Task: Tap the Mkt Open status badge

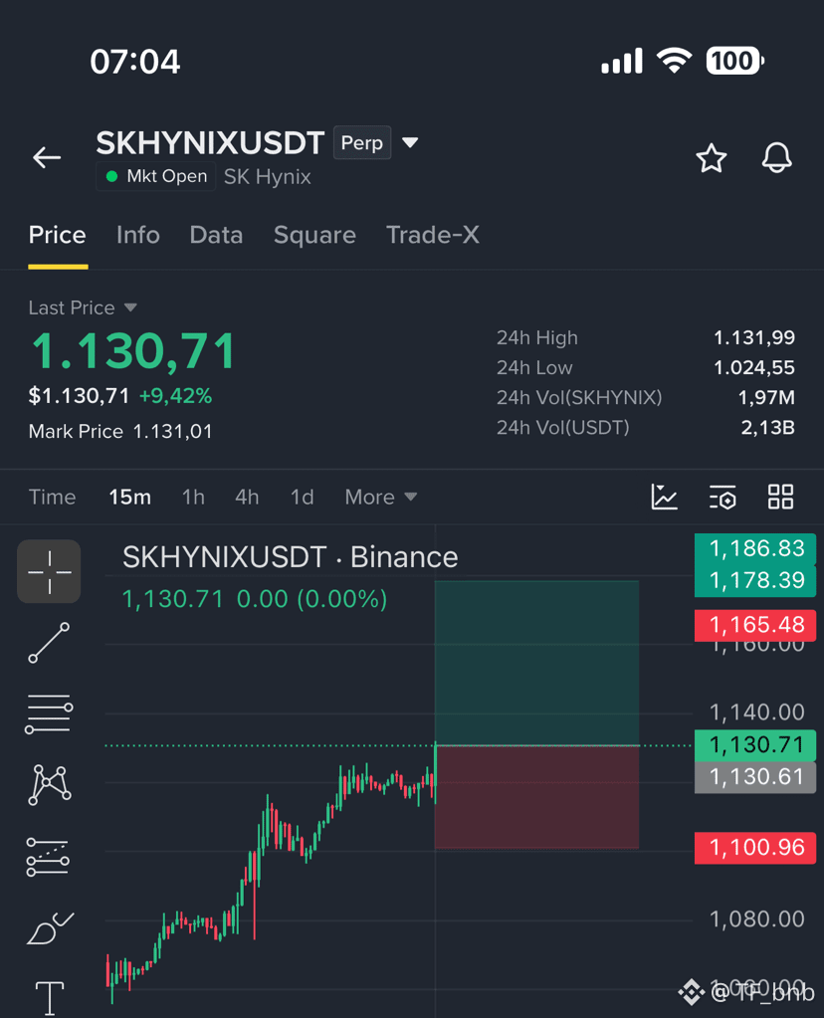Action: coord(156,176)
